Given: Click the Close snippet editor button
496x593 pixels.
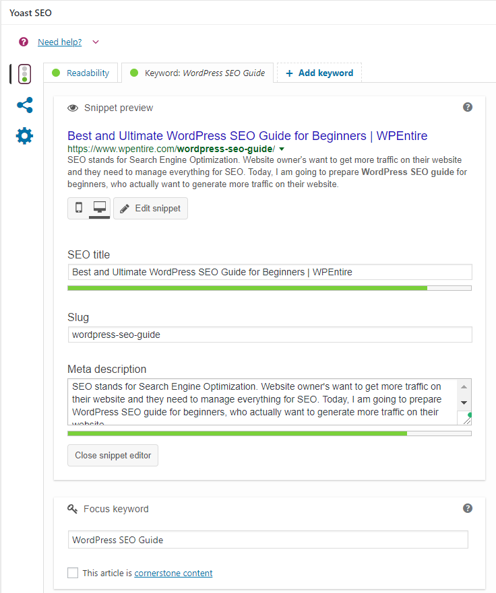Looking at the screenshot, I should (x=113, y=455).
